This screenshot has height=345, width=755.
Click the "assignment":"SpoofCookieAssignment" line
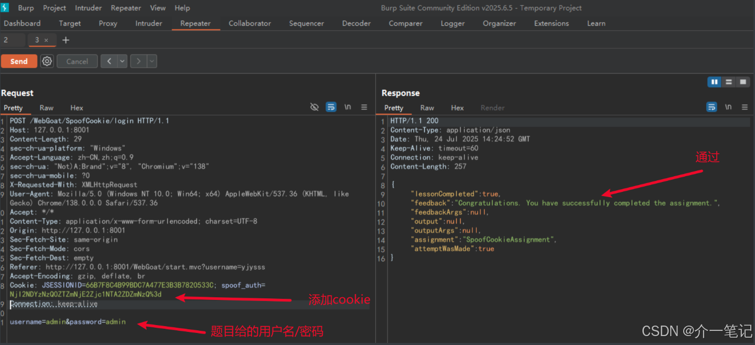pyautogui.click(x=484, y=240)
